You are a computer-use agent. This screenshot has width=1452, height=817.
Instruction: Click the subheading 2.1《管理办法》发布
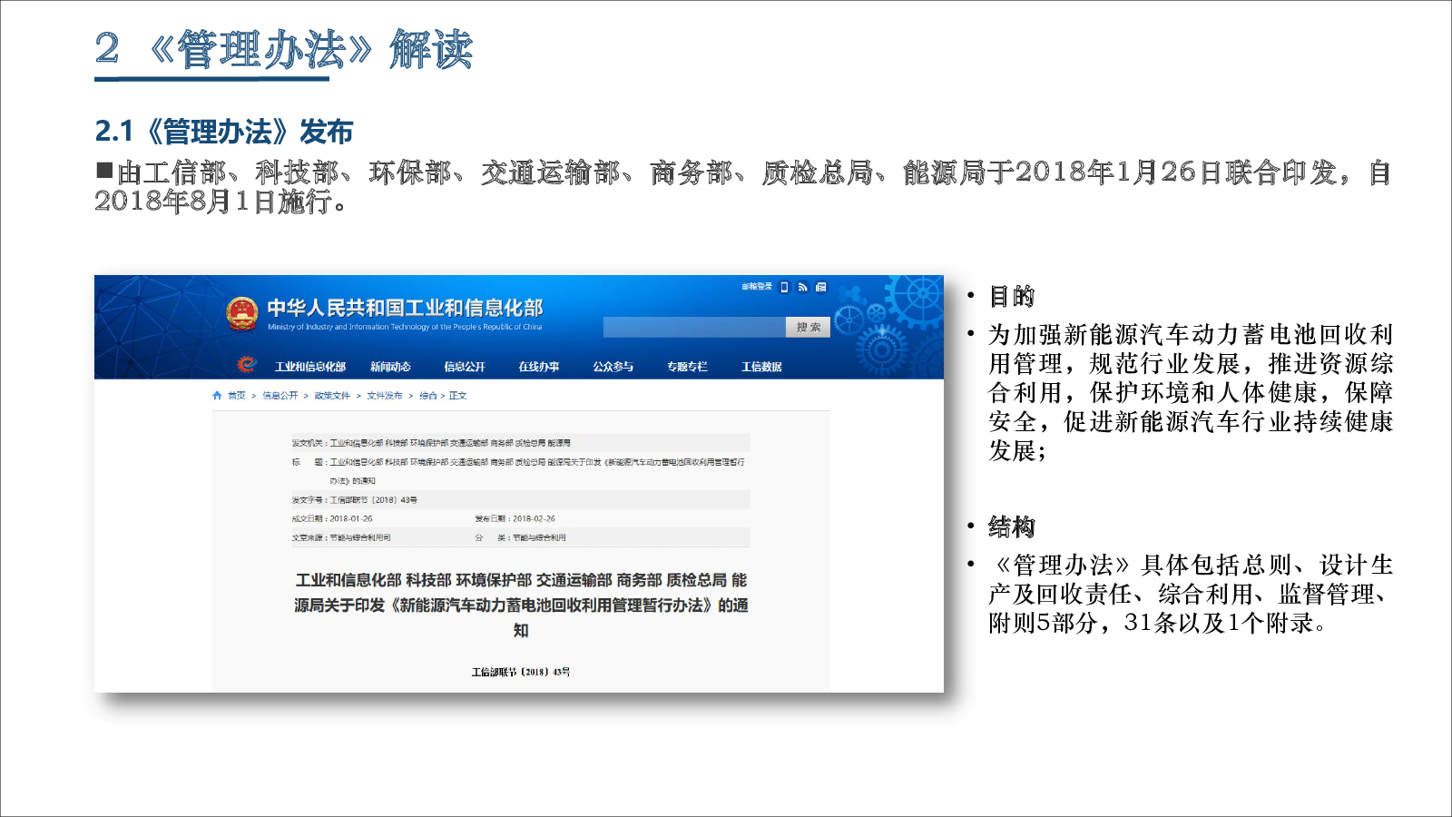(224, 132)
